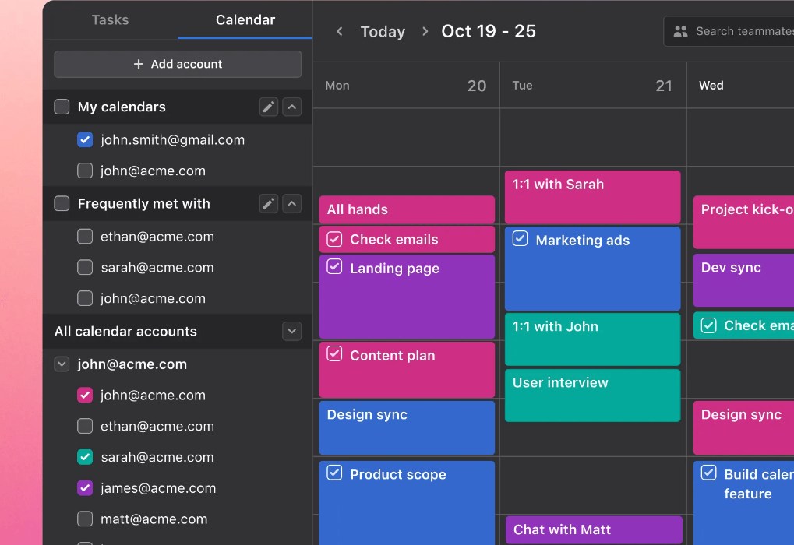
Task: Tick the Marketing ads task checkmark
Action: [520, 239]
